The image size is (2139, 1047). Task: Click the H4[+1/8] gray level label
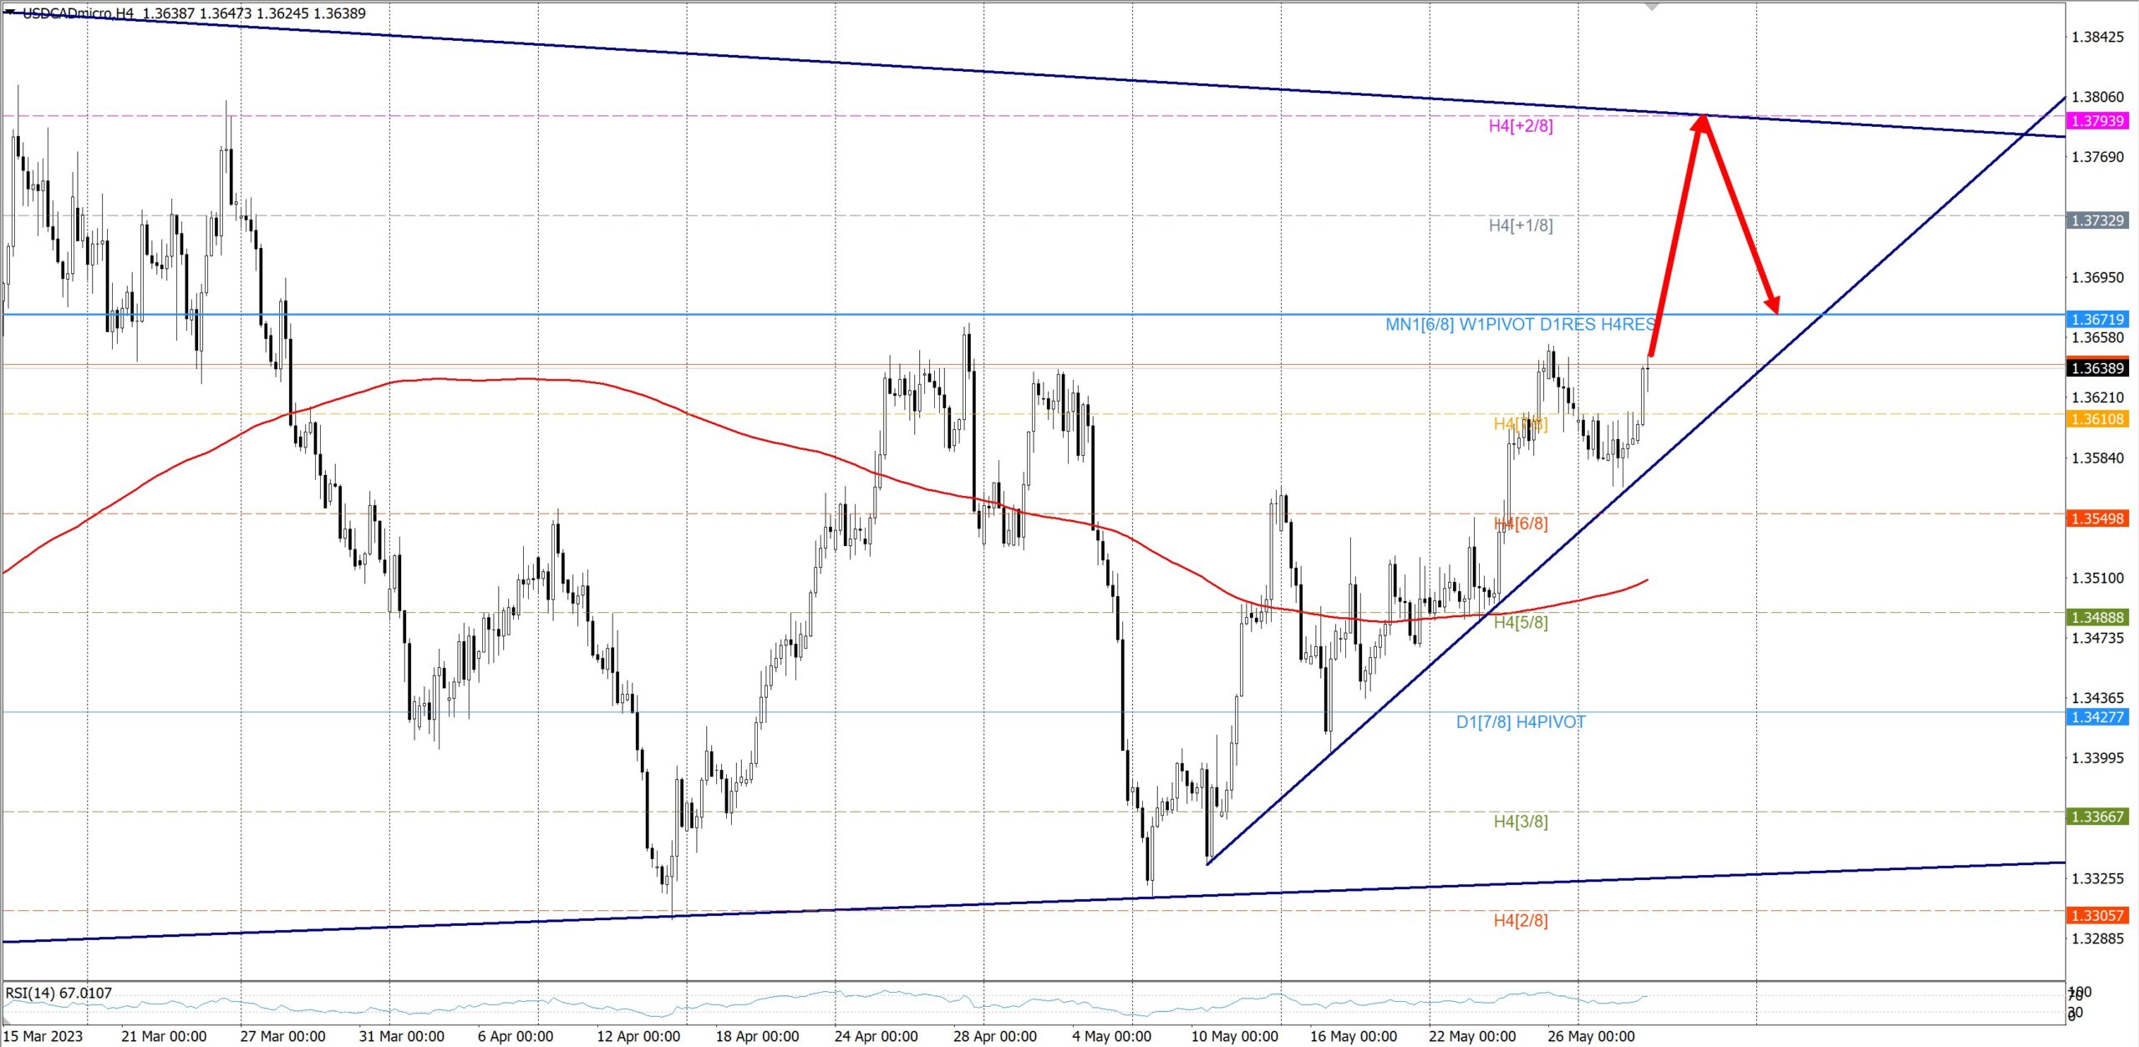(1520, 225)
